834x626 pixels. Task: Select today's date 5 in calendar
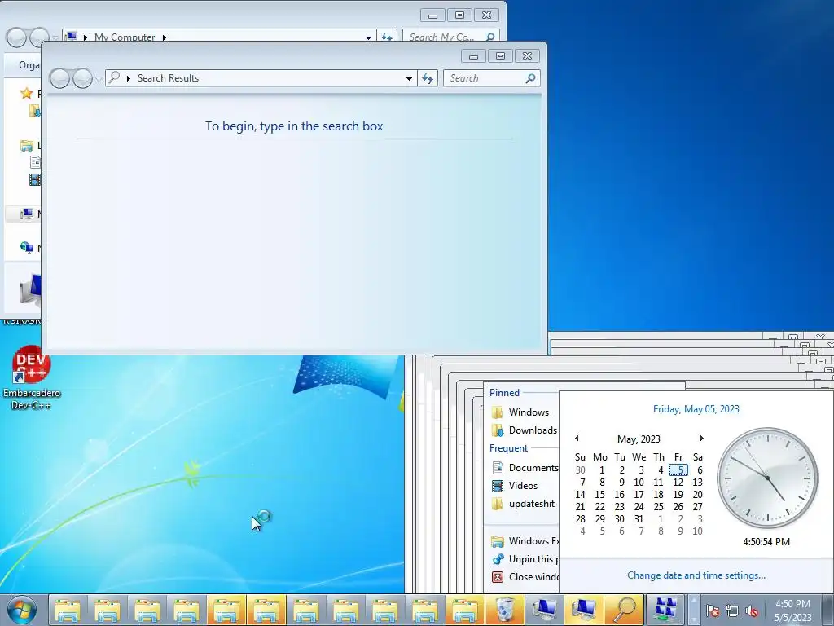[x=678, y=470]
